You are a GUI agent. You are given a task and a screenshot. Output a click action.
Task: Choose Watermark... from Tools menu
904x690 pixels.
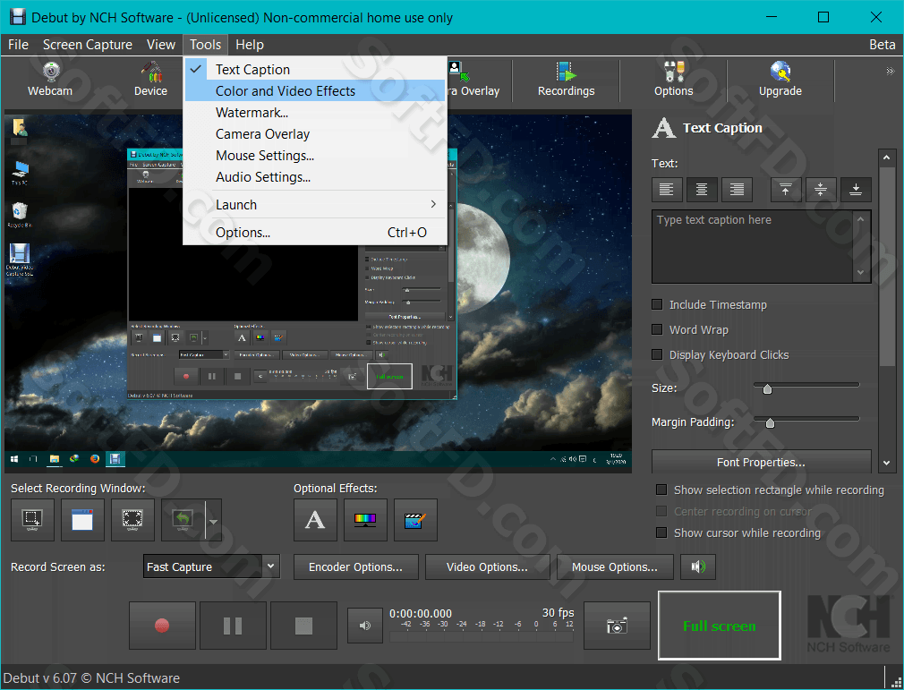pyautogui.click(x=315, y=113)
